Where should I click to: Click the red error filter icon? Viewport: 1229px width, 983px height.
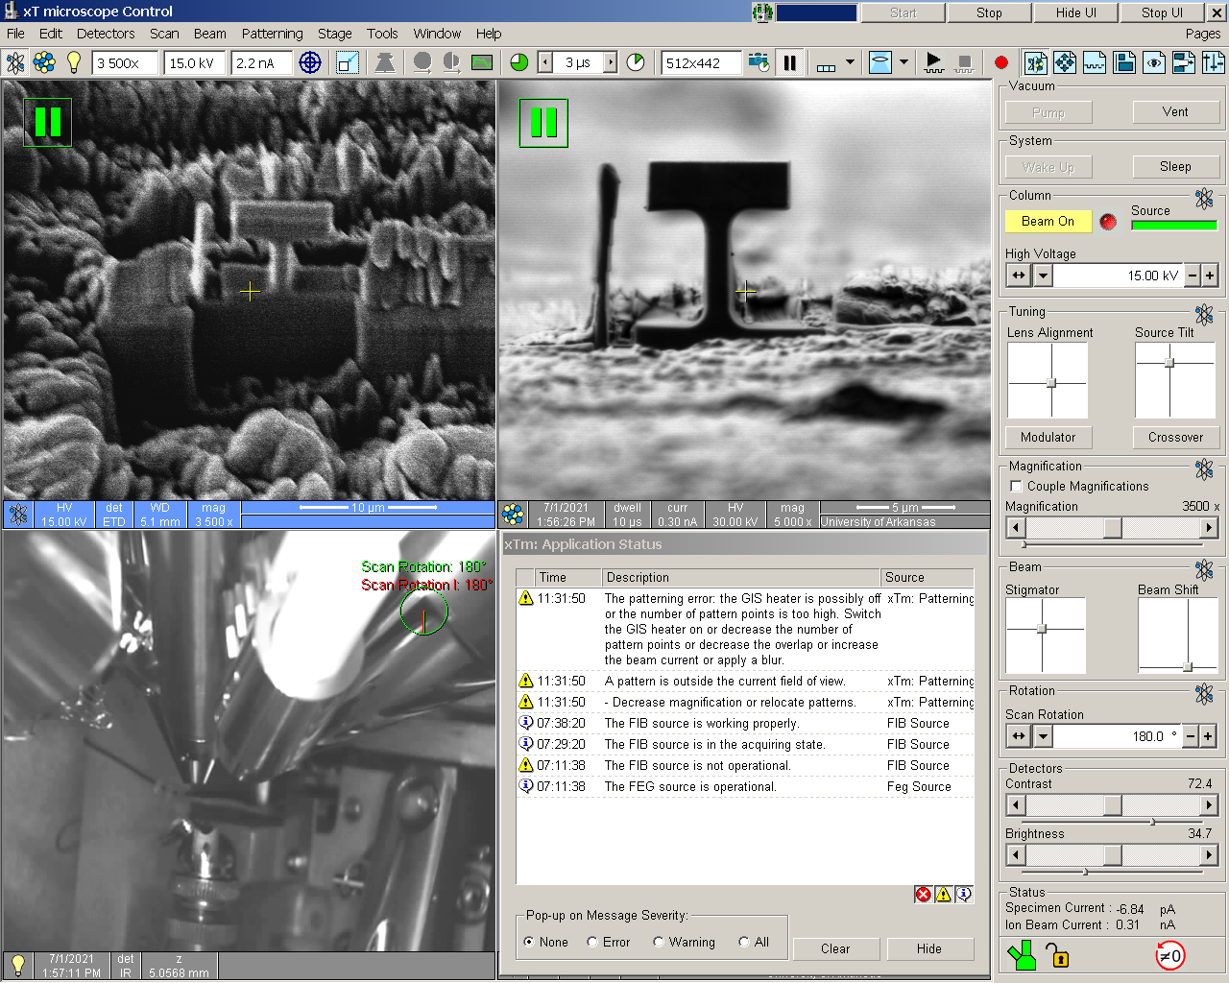click(924, 895)
